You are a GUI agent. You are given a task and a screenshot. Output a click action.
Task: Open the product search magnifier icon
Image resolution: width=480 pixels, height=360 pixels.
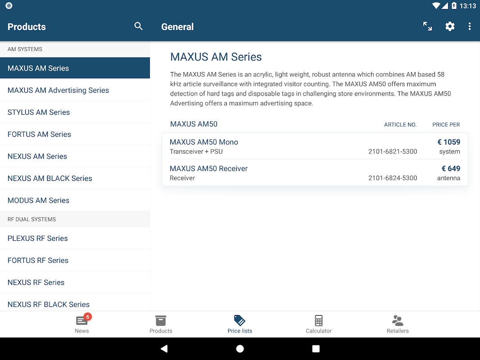click(139, 27)
